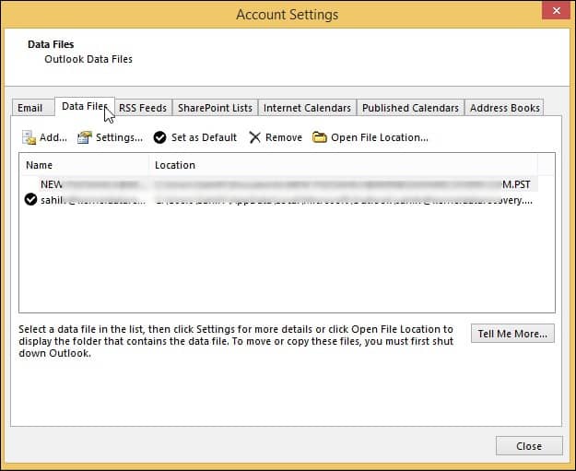The height and width of the screenshot is (471, 576).
Task: Close the Account Settings window
Action: [x=556, y=10]
